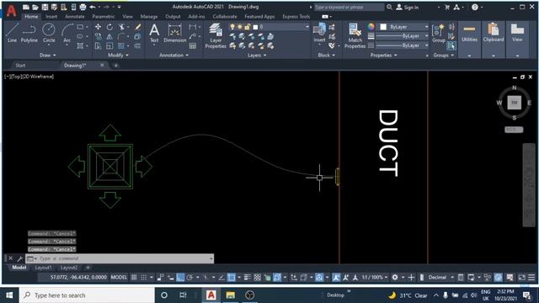The image size is (539, 303).
Task: Toggle polar tracking in the status bar
Action: click(190, 277)
